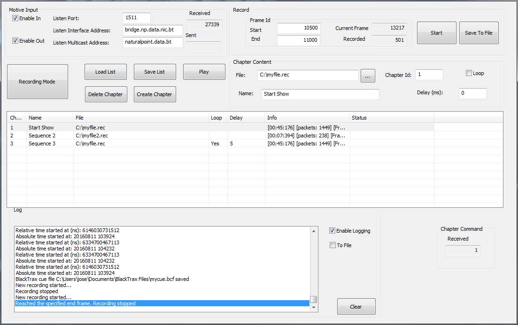This screenshot has width=518, height=325.
Task: Toggle the Enable Out checkbox
Action: [x=15, y=41]
